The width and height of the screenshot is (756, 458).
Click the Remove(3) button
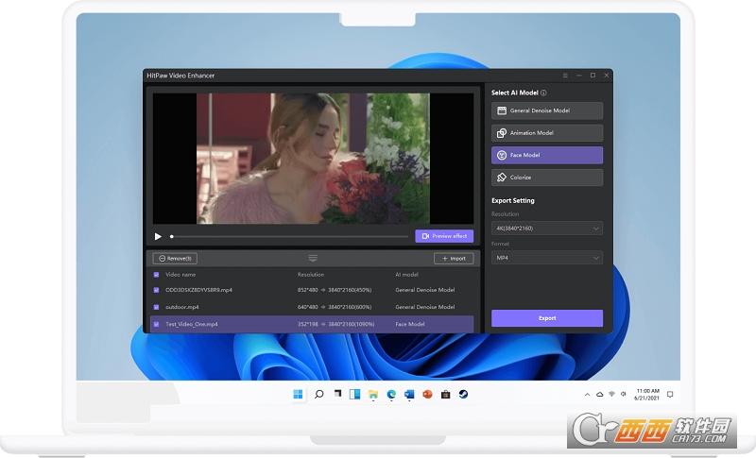[175, 259]
